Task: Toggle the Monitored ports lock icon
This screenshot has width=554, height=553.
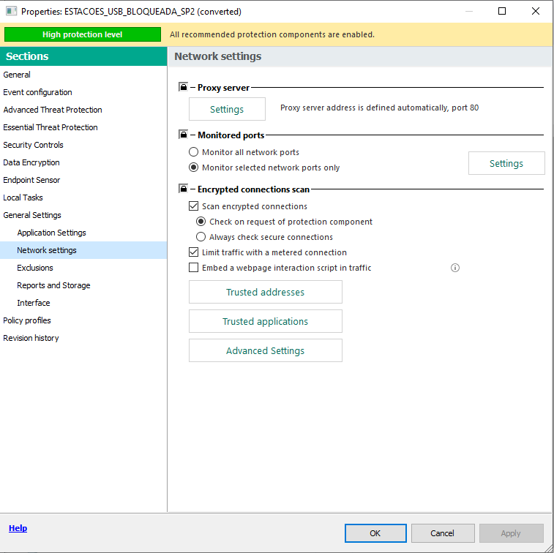Action: (183, 135)
